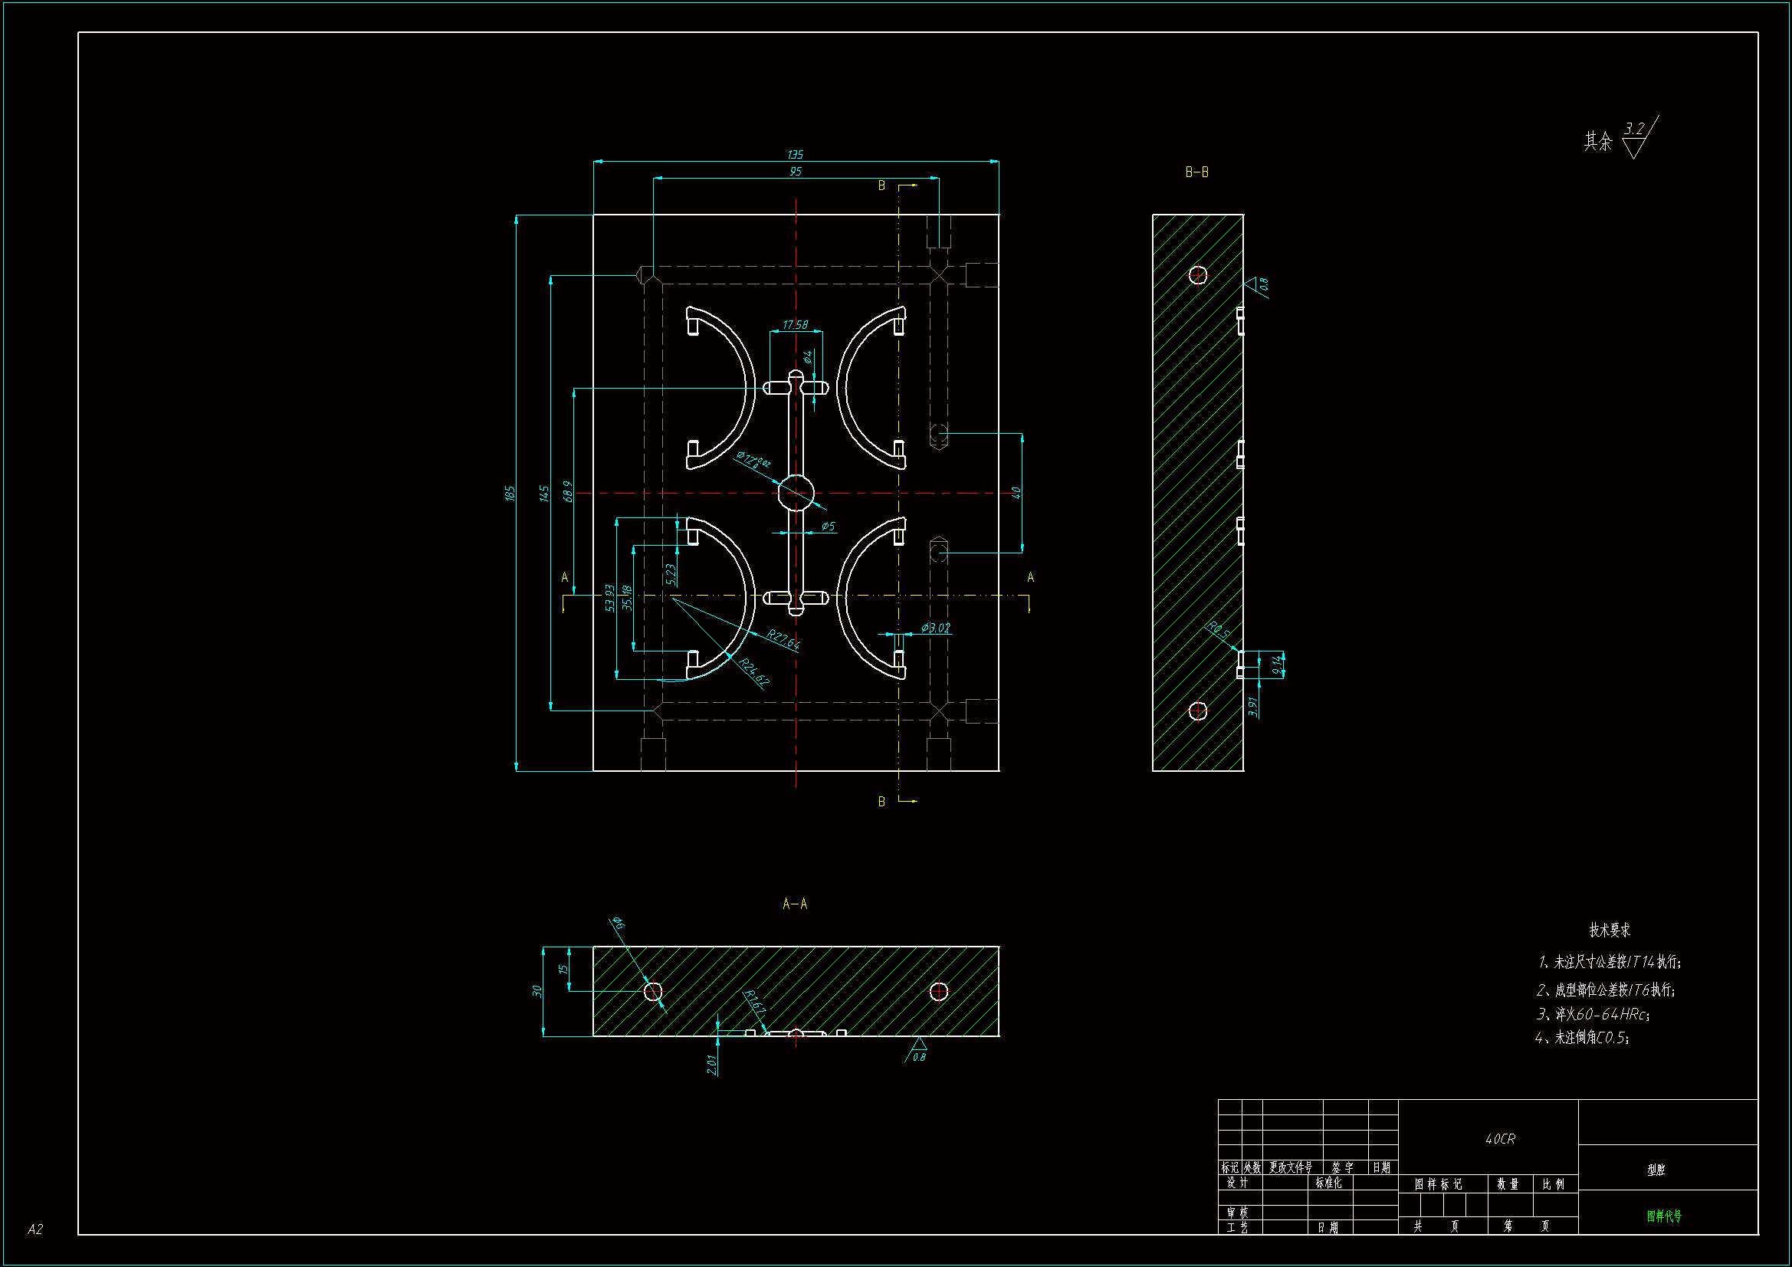
Task: Click the A2 sheet size label
Action: [x=35, y=1229]
